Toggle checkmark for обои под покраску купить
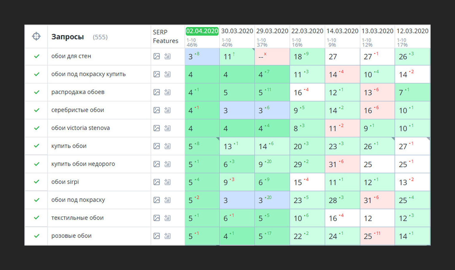Screen dimensions: 455x270 pyautogui.click(x=36, y=74)
